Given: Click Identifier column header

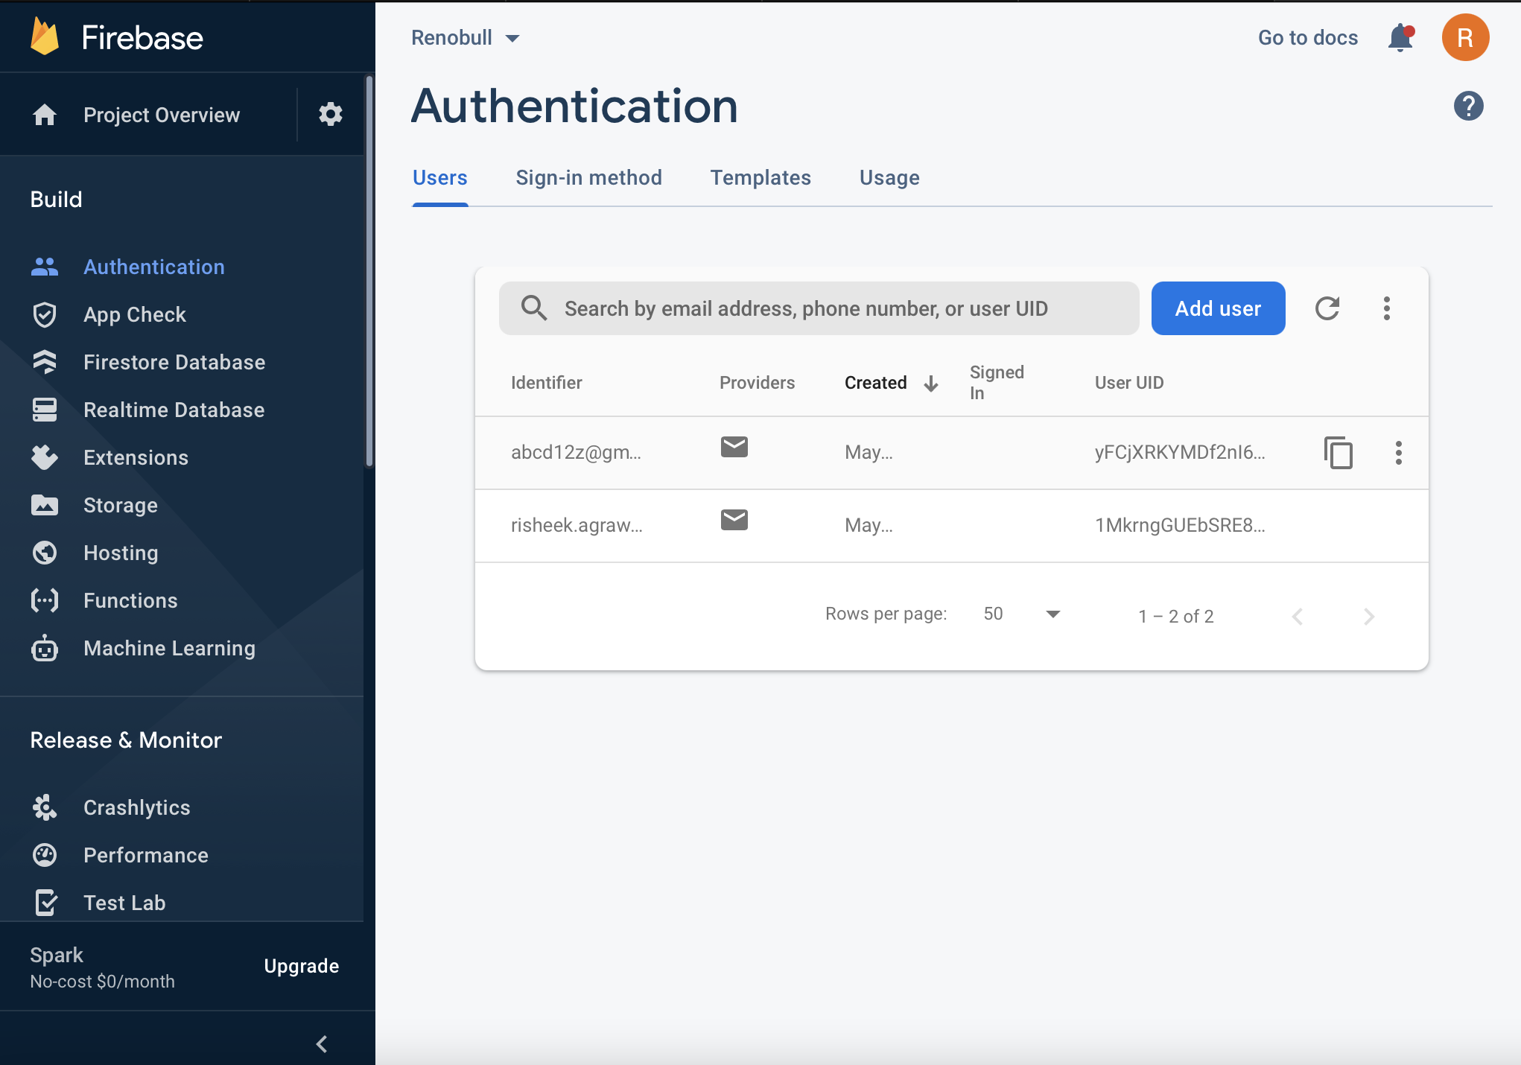Looking at the screenshot, I should (546, 383).
